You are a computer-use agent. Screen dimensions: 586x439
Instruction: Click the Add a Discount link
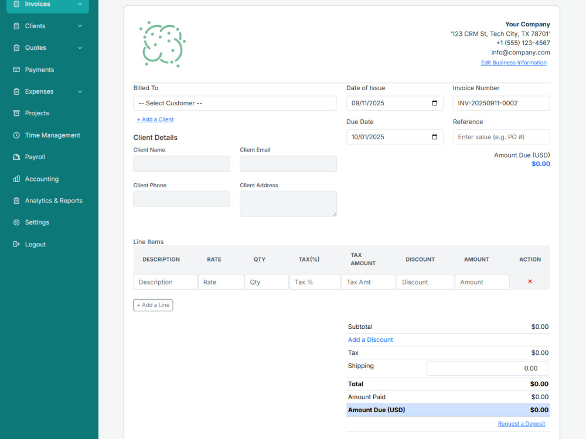click(370, 339)
